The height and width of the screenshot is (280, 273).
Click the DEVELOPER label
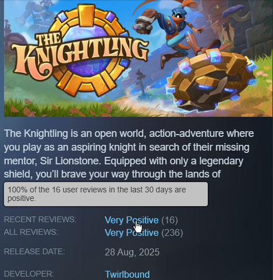29,274
